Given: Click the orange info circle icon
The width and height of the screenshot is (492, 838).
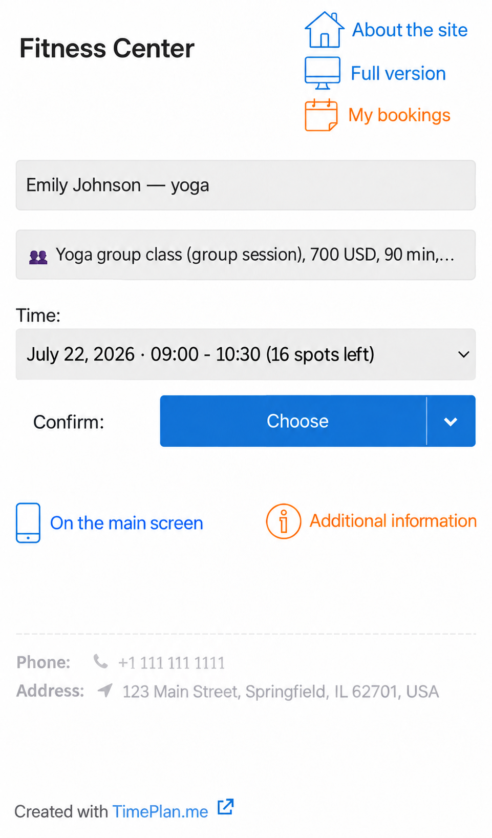Looking at the screenshot, I should [284, 521].
